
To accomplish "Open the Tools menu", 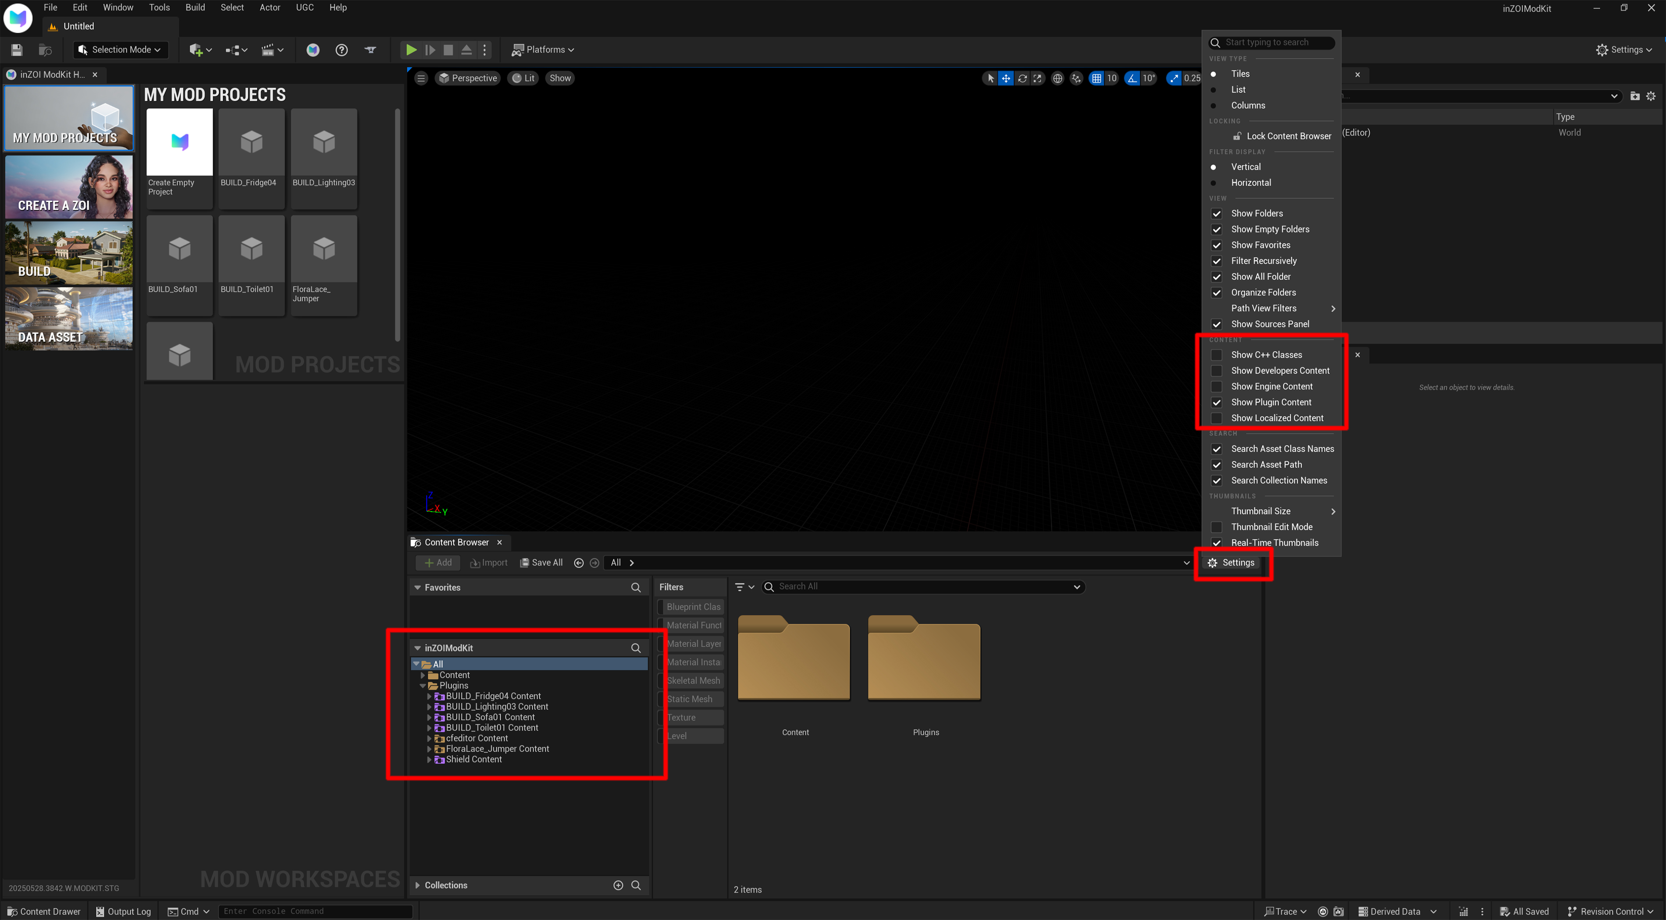I will click(x=159, y=8).
